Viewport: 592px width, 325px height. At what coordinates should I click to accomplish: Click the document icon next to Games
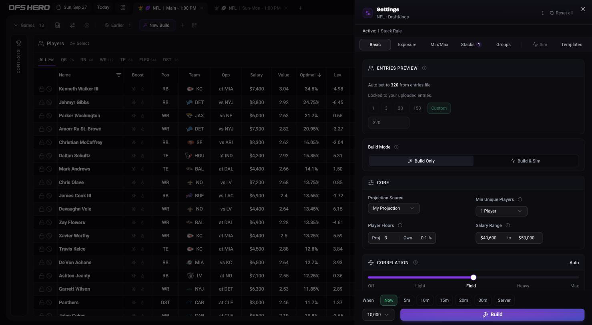[58, 25]
